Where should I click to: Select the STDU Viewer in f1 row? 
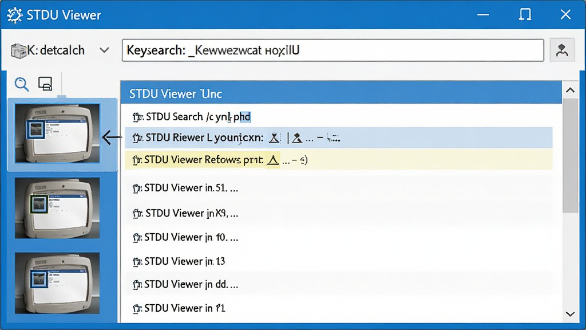339,308
